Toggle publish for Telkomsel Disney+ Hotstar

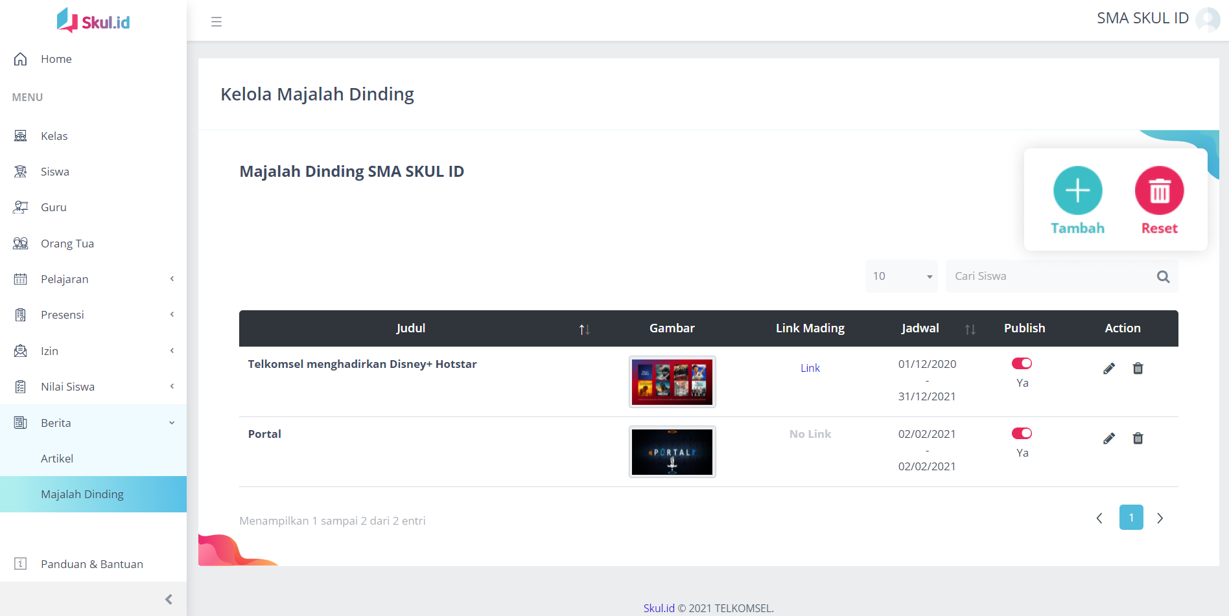click(1022, 363)
